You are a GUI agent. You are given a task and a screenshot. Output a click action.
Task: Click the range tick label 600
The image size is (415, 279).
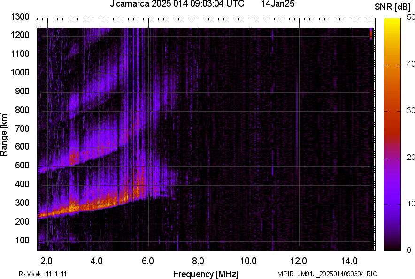22,146
